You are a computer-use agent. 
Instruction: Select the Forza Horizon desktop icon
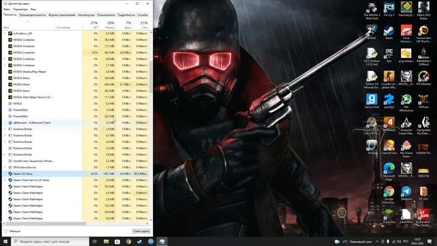[406, 33]
